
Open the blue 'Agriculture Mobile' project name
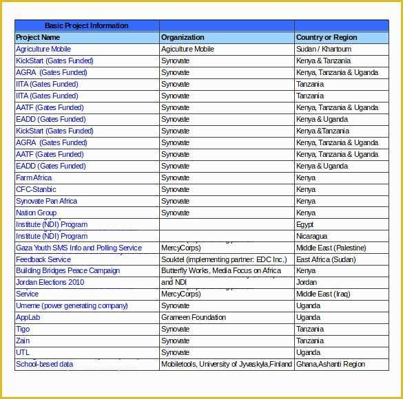point(43,49)
